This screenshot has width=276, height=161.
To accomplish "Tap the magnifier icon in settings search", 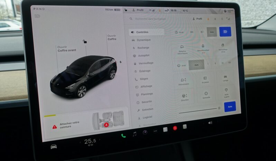I will tap(131, 18).
